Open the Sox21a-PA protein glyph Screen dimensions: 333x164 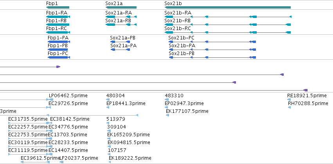click(x=120, y=50)
